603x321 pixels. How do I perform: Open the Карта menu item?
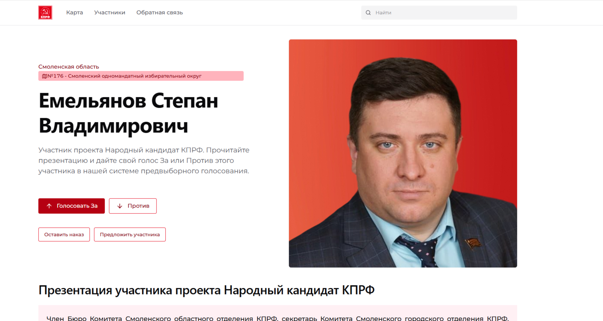74,13
